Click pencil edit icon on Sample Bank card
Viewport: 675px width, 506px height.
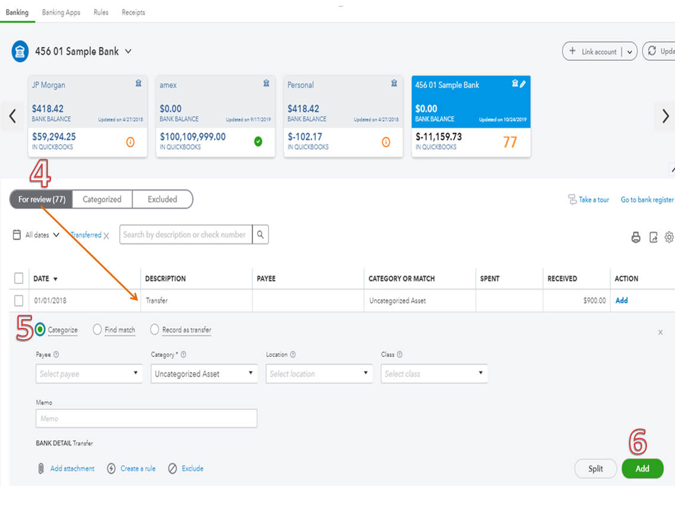523,84
